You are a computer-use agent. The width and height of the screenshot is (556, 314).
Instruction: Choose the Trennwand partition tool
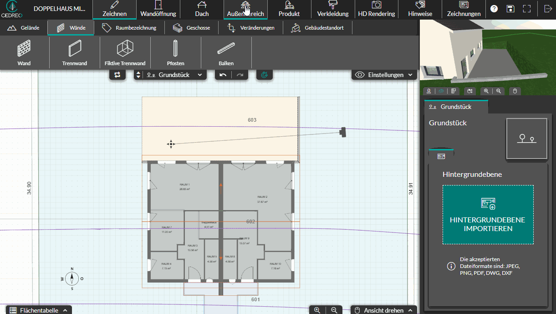coord(74,53)
